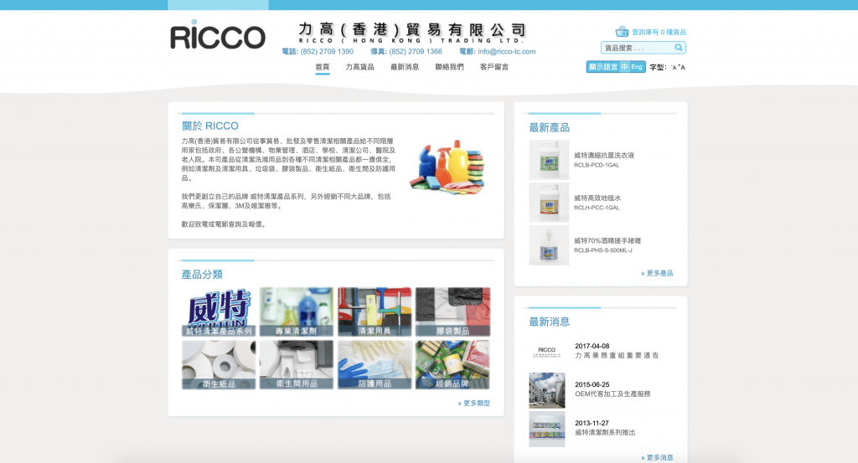Click the » 更多消息 link
Image resolution: width=858 pixels, height=463 pixels.
tap(657, 457)
